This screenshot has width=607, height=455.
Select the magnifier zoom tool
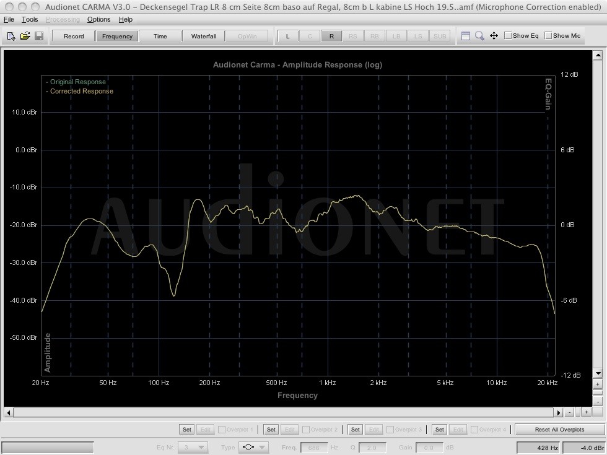tap(479, 36)
